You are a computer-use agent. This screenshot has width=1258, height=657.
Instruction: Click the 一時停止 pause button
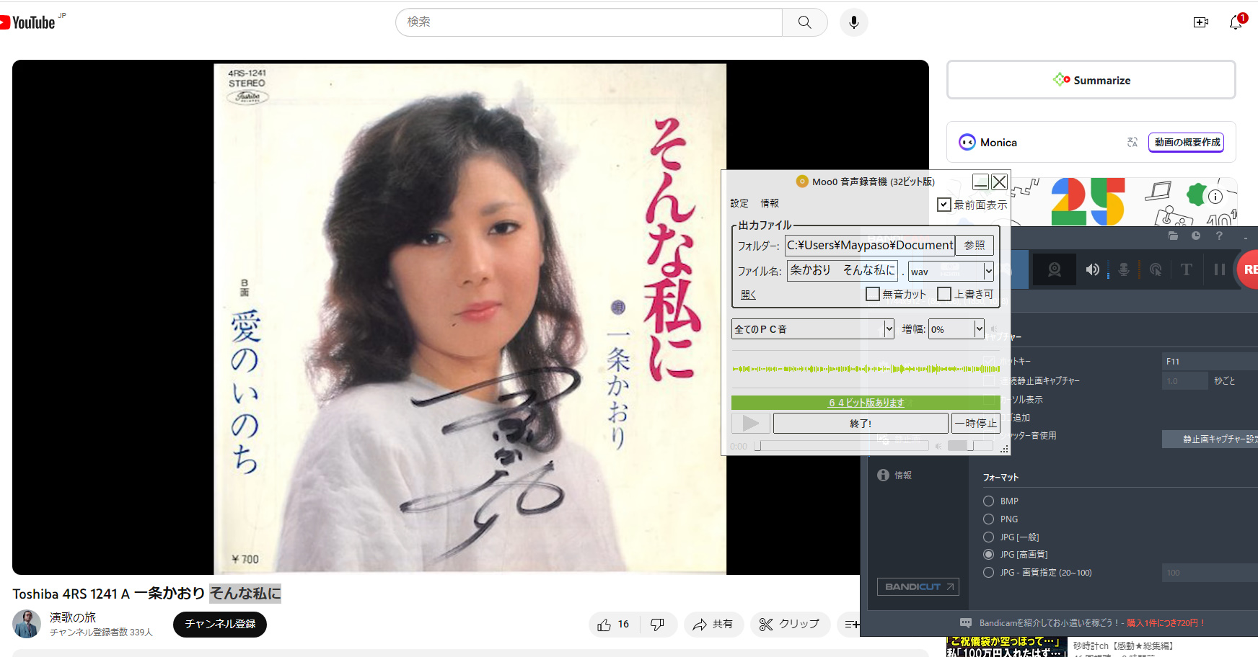click(x=976, y=423)
